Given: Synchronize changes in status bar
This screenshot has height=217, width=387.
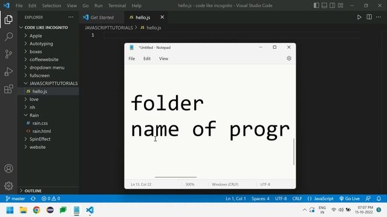Looking at the screenshot, I should (x=33, y=198).
